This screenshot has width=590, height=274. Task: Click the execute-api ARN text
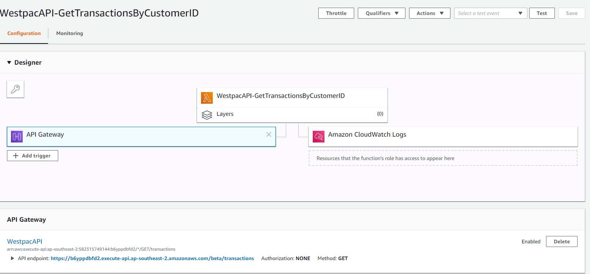[91, 249]
